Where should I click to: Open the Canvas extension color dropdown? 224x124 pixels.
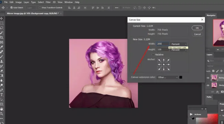tap(167, 77)
